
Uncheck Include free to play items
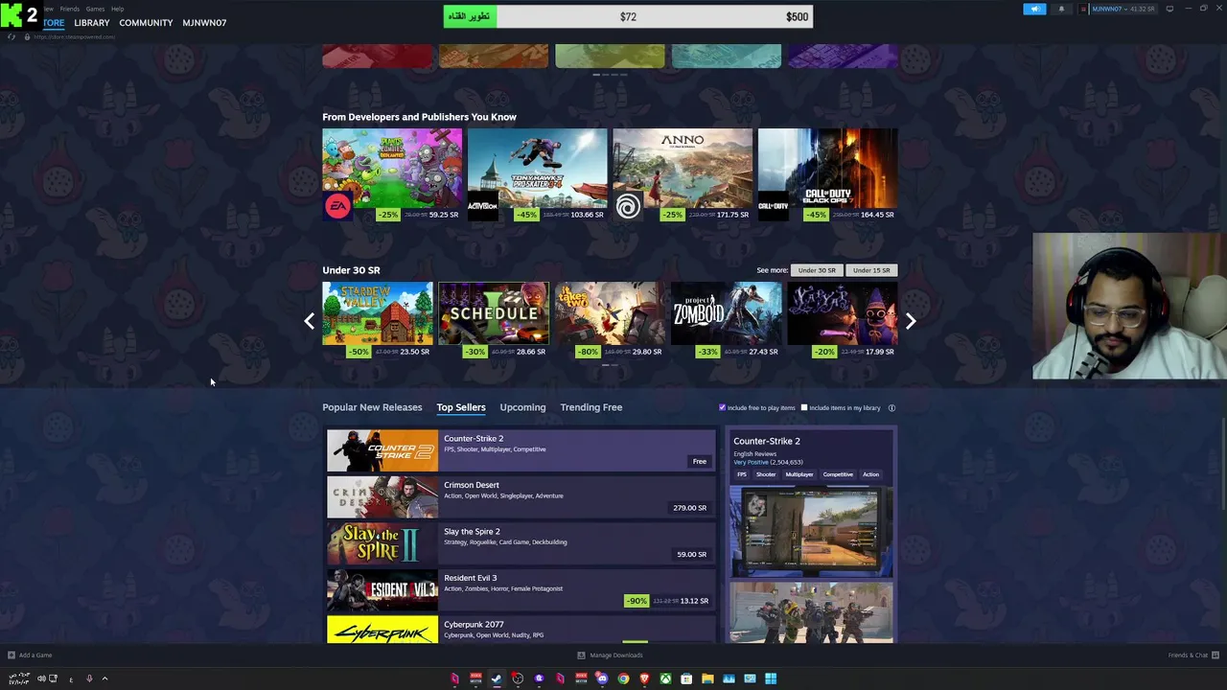(x=723, y=408)
